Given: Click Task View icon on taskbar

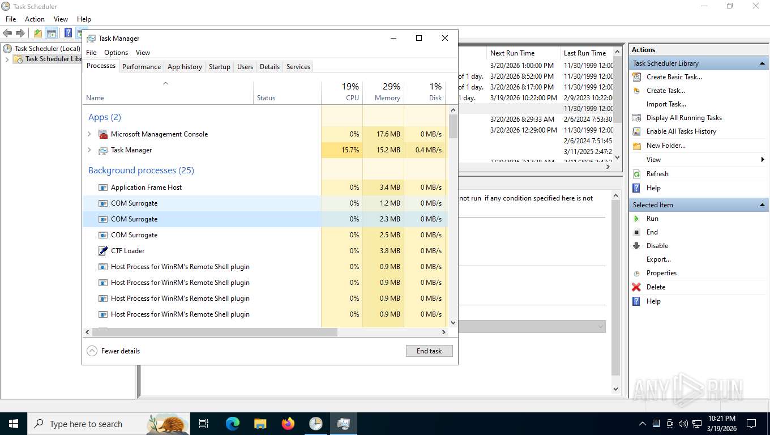Looking at the screenshot, I should pos(204,424).
